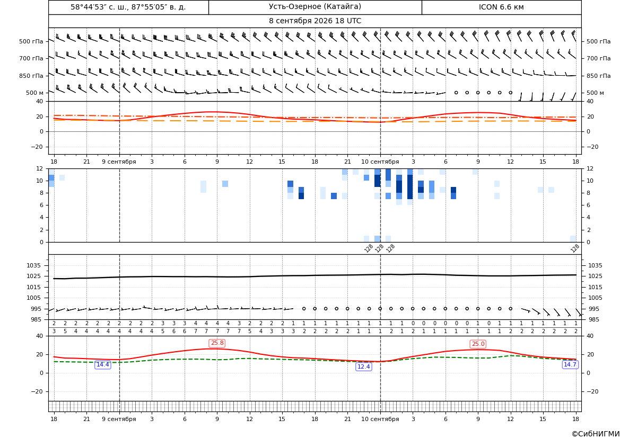This screenshot has width=620, height=438.
Task: Click the 700 гПа left axis label
Action: point(31,58)
